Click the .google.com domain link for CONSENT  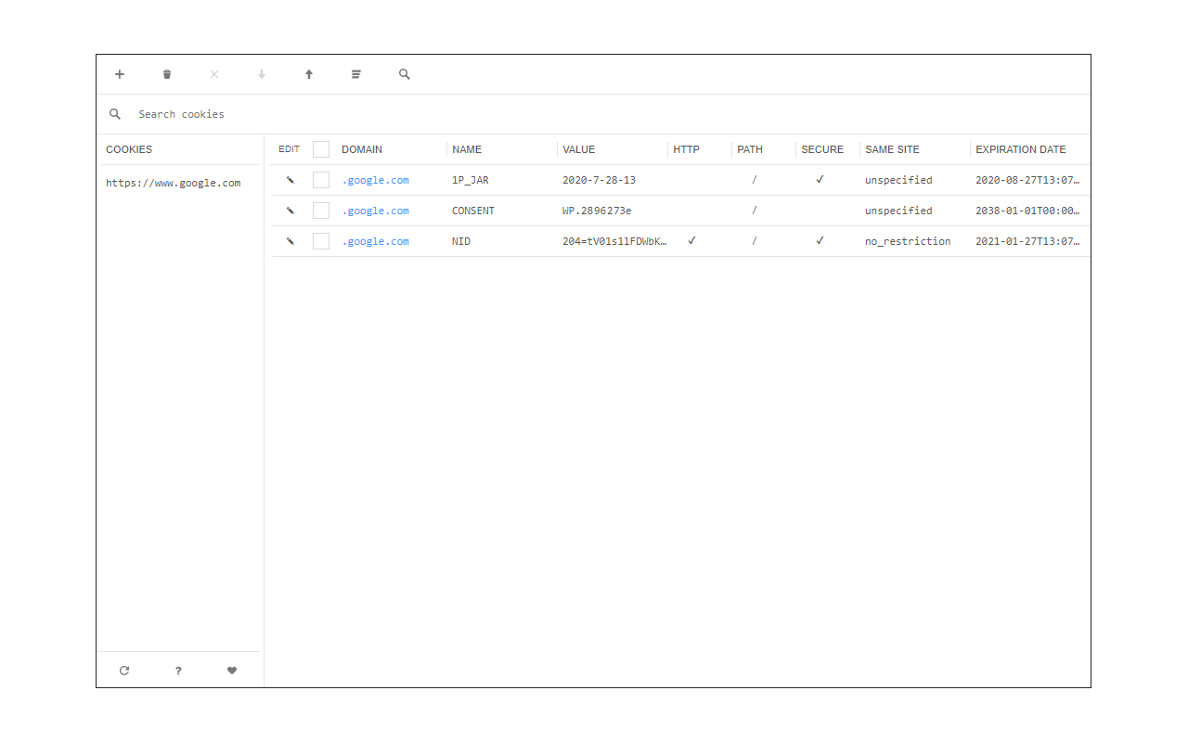(375, 211)
